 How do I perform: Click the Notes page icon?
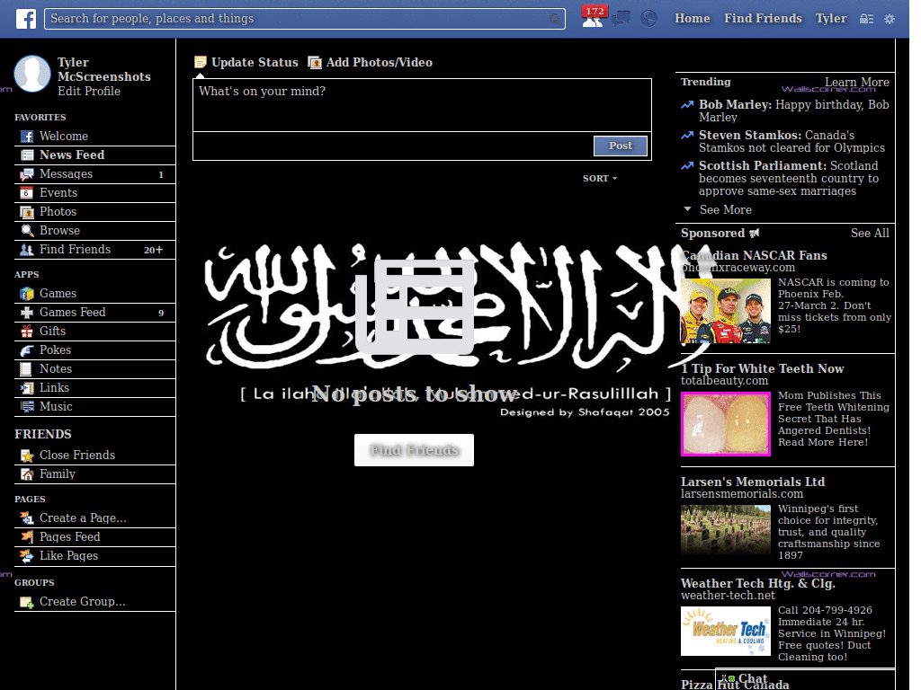26,369
